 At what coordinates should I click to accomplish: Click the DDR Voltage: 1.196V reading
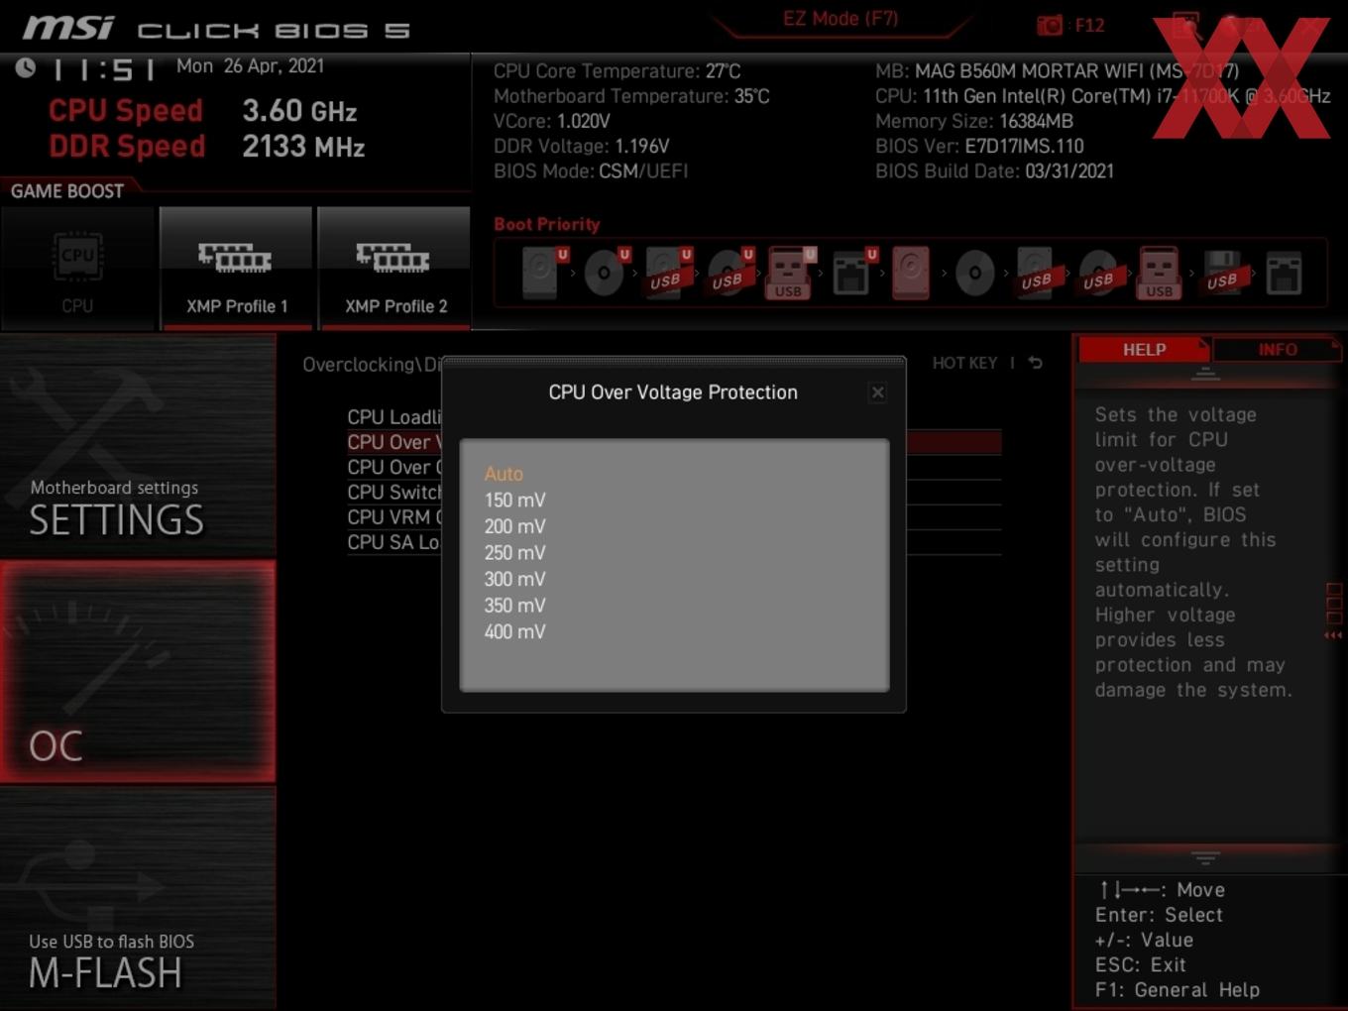(x=581, y=146)
